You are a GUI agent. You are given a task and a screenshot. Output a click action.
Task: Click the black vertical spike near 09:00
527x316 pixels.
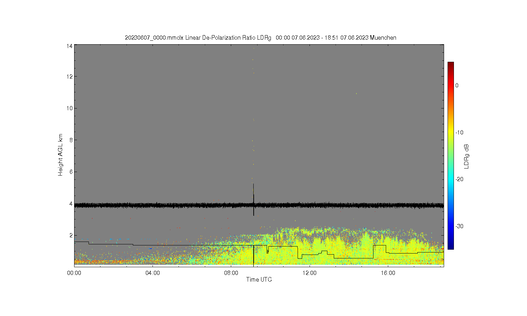tap(253, 199)
